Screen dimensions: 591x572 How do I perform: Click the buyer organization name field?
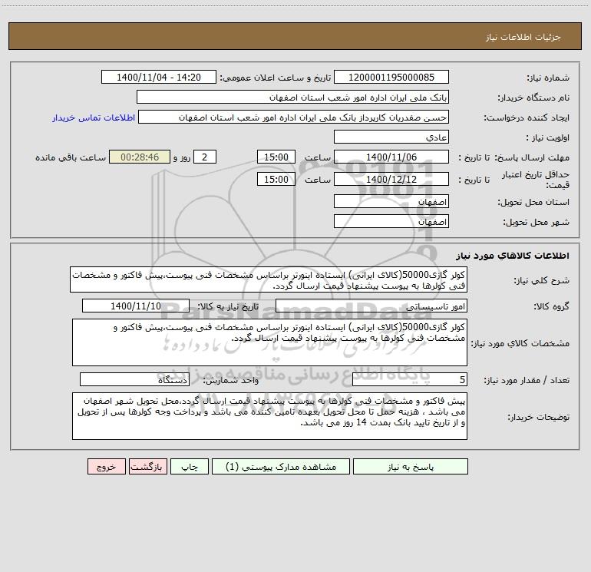pyautogui.click(x=292, y=97)
